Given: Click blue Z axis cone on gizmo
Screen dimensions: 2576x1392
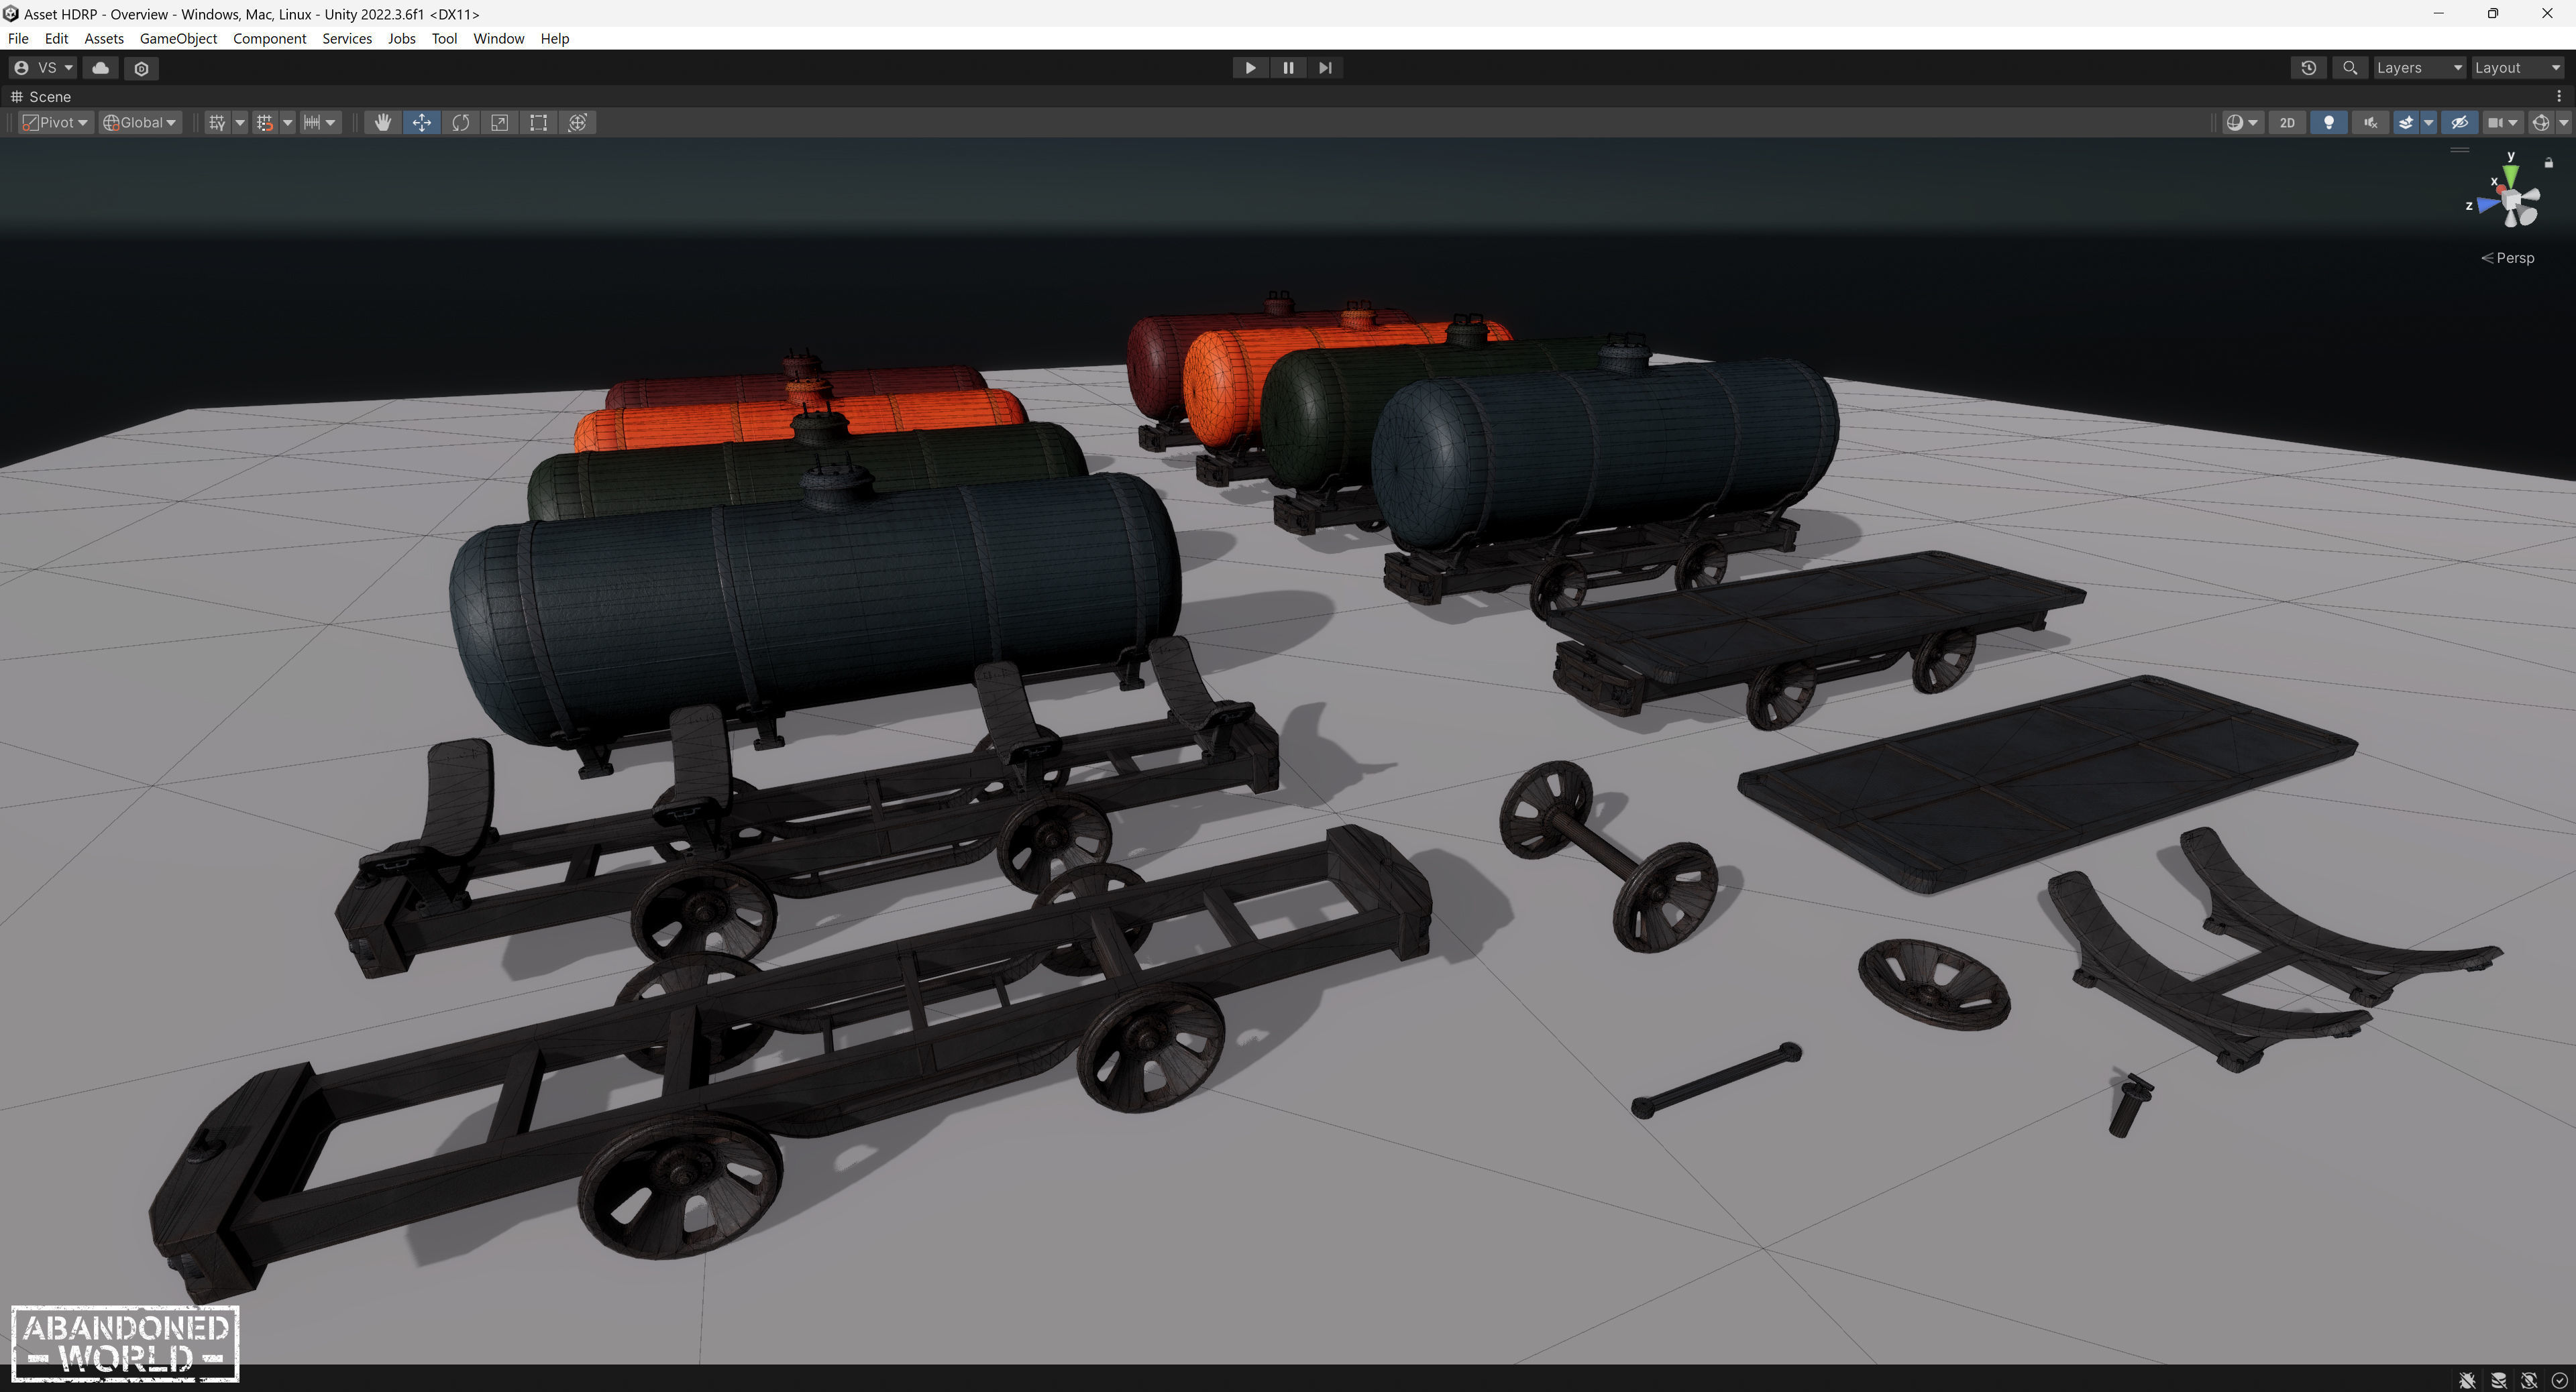Looking at the screenshot, I should point(2487,205).
